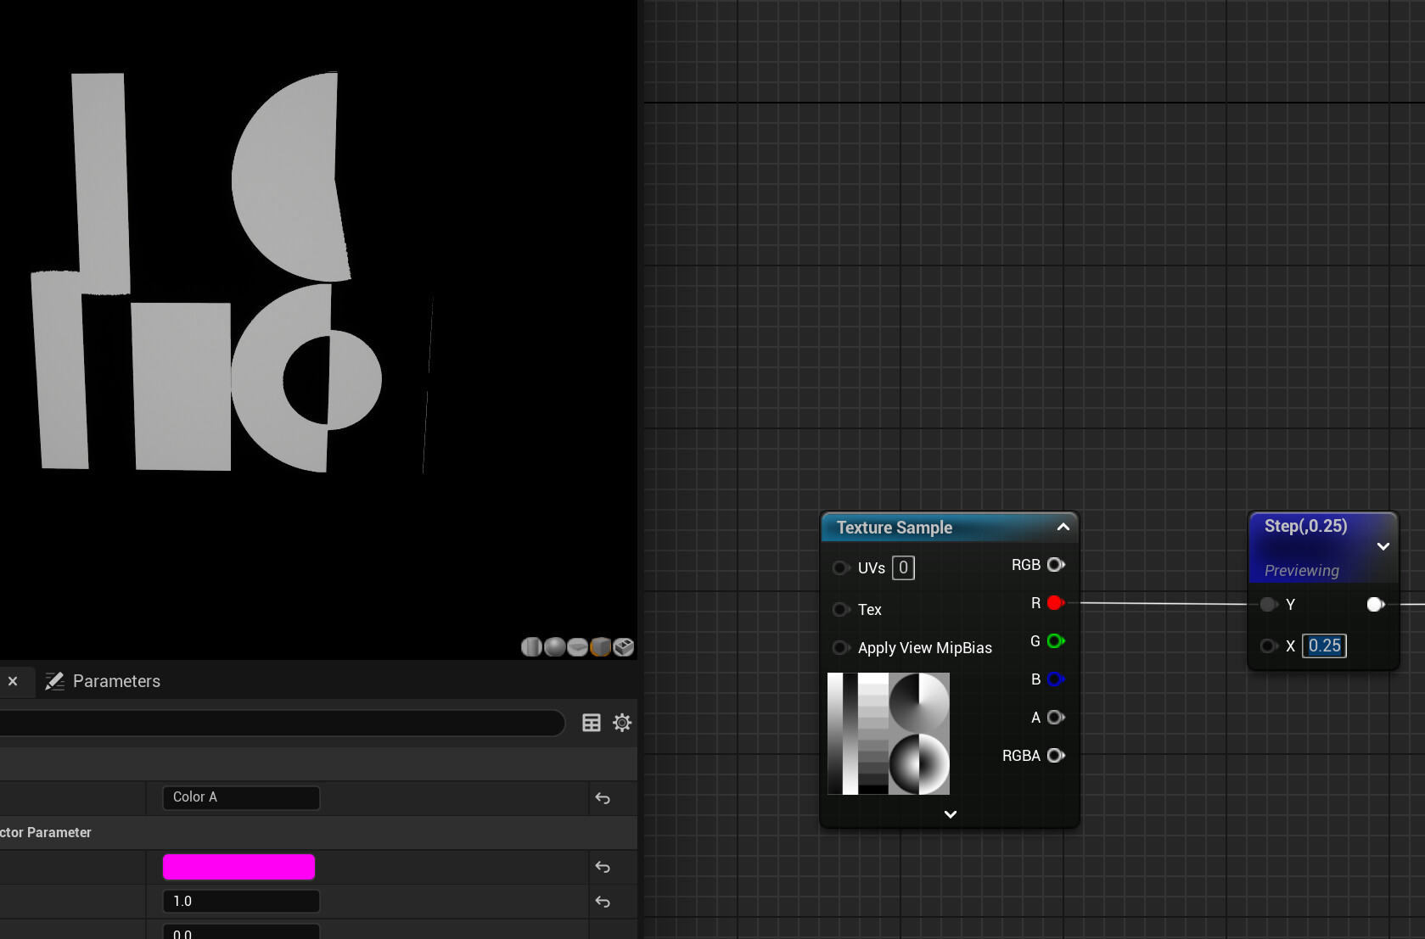Click the red R output pin
This screenshot has height=939, width=1425.
pyautogui.click(x=1056, y=603)
